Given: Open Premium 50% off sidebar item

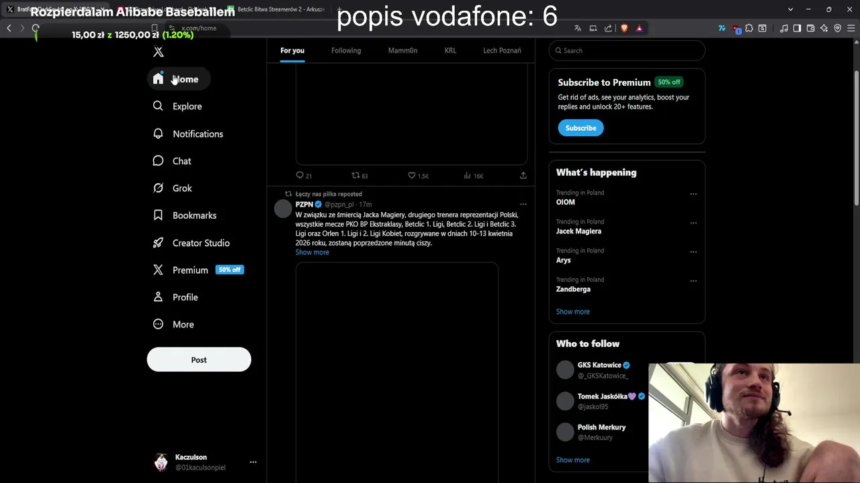Looking at the screenshot, I should click(x=198, y=270).
